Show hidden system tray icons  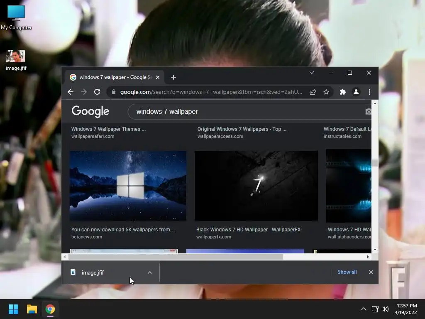[364, 309]
